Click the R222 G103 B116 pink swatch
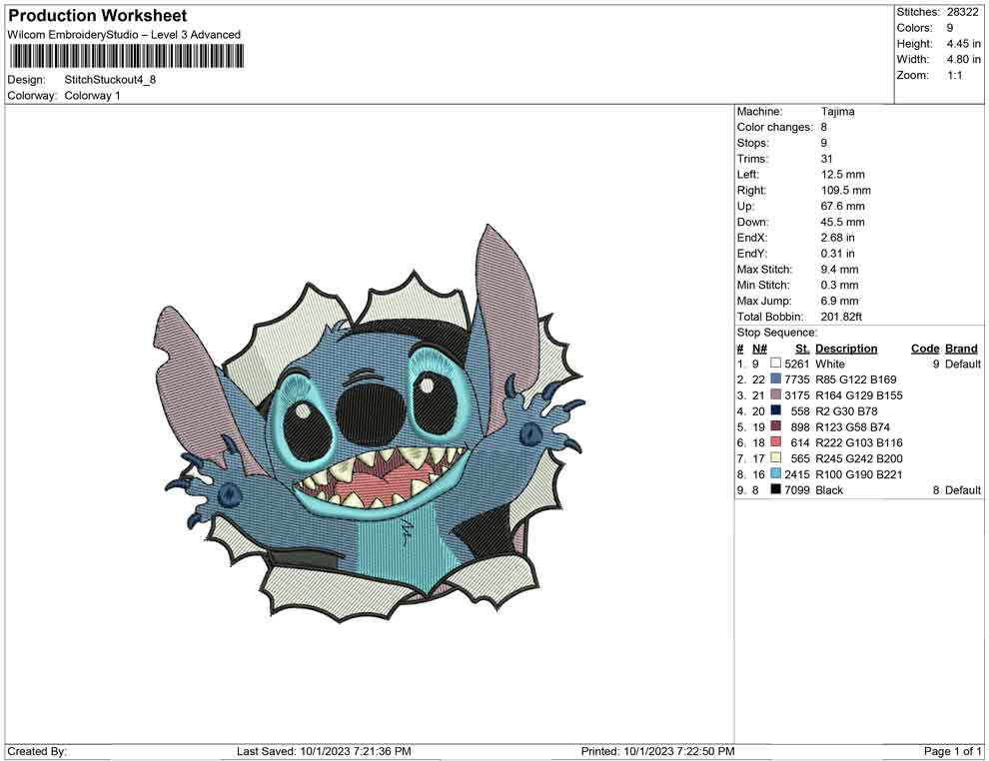The image size is (989, 761). coord(776,442)
